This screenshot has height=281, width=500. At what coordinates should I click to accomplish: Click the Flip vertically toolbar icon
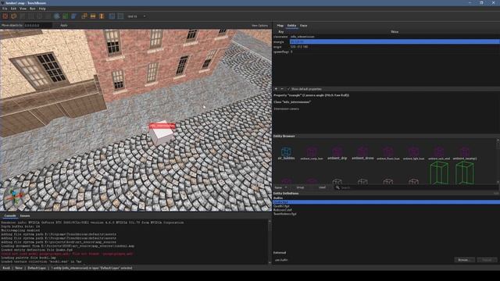coord(102,16)
